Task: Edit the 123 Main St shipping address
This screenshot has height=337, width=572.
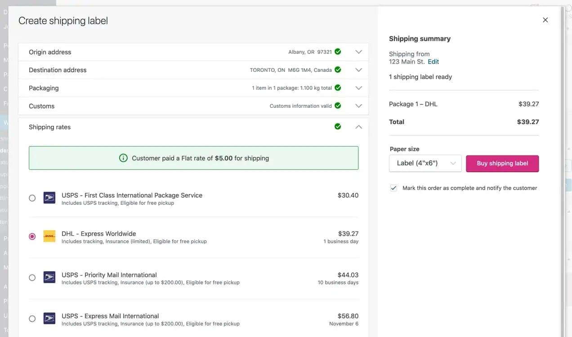Action: tap(433, 62)
